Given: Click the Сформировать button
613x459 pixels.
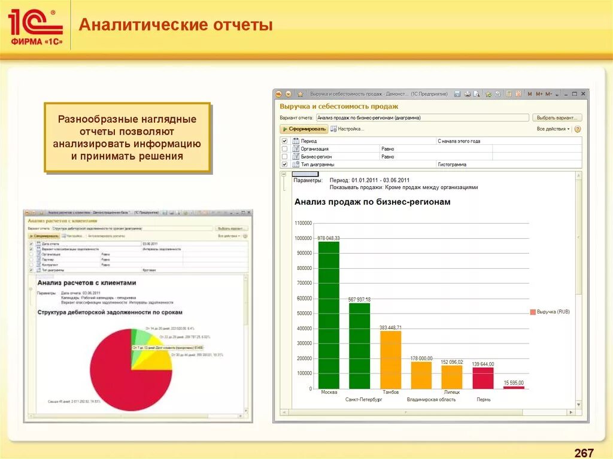Looking at the screenshot, I should click(307, 129).
